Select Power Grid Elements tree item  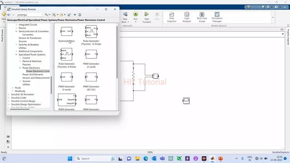click(33, 74)
